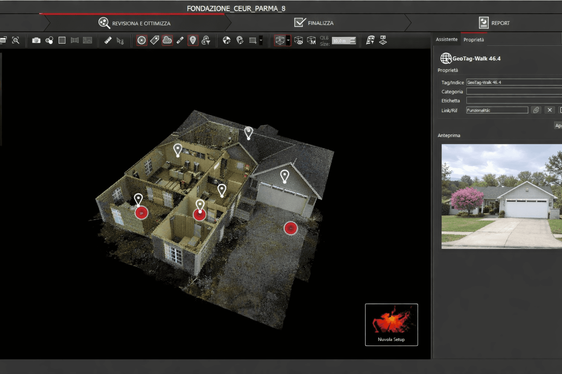
Task: Open the bounding box cube dropdown arrow
Action: 288,40
